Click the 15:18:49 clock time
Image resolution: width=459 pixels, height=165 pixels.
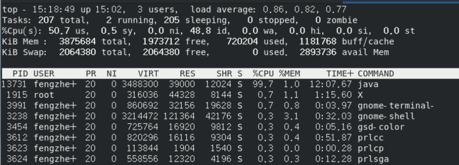point(54,10)
